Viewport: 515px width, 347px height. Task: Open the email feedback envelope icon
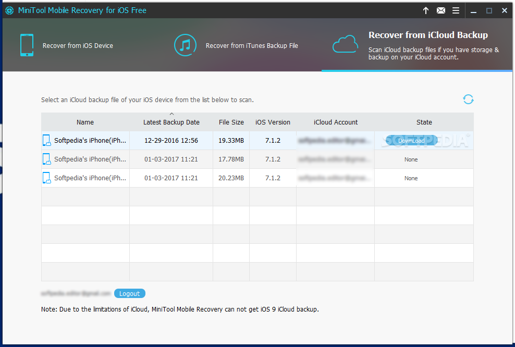point(441,10)
